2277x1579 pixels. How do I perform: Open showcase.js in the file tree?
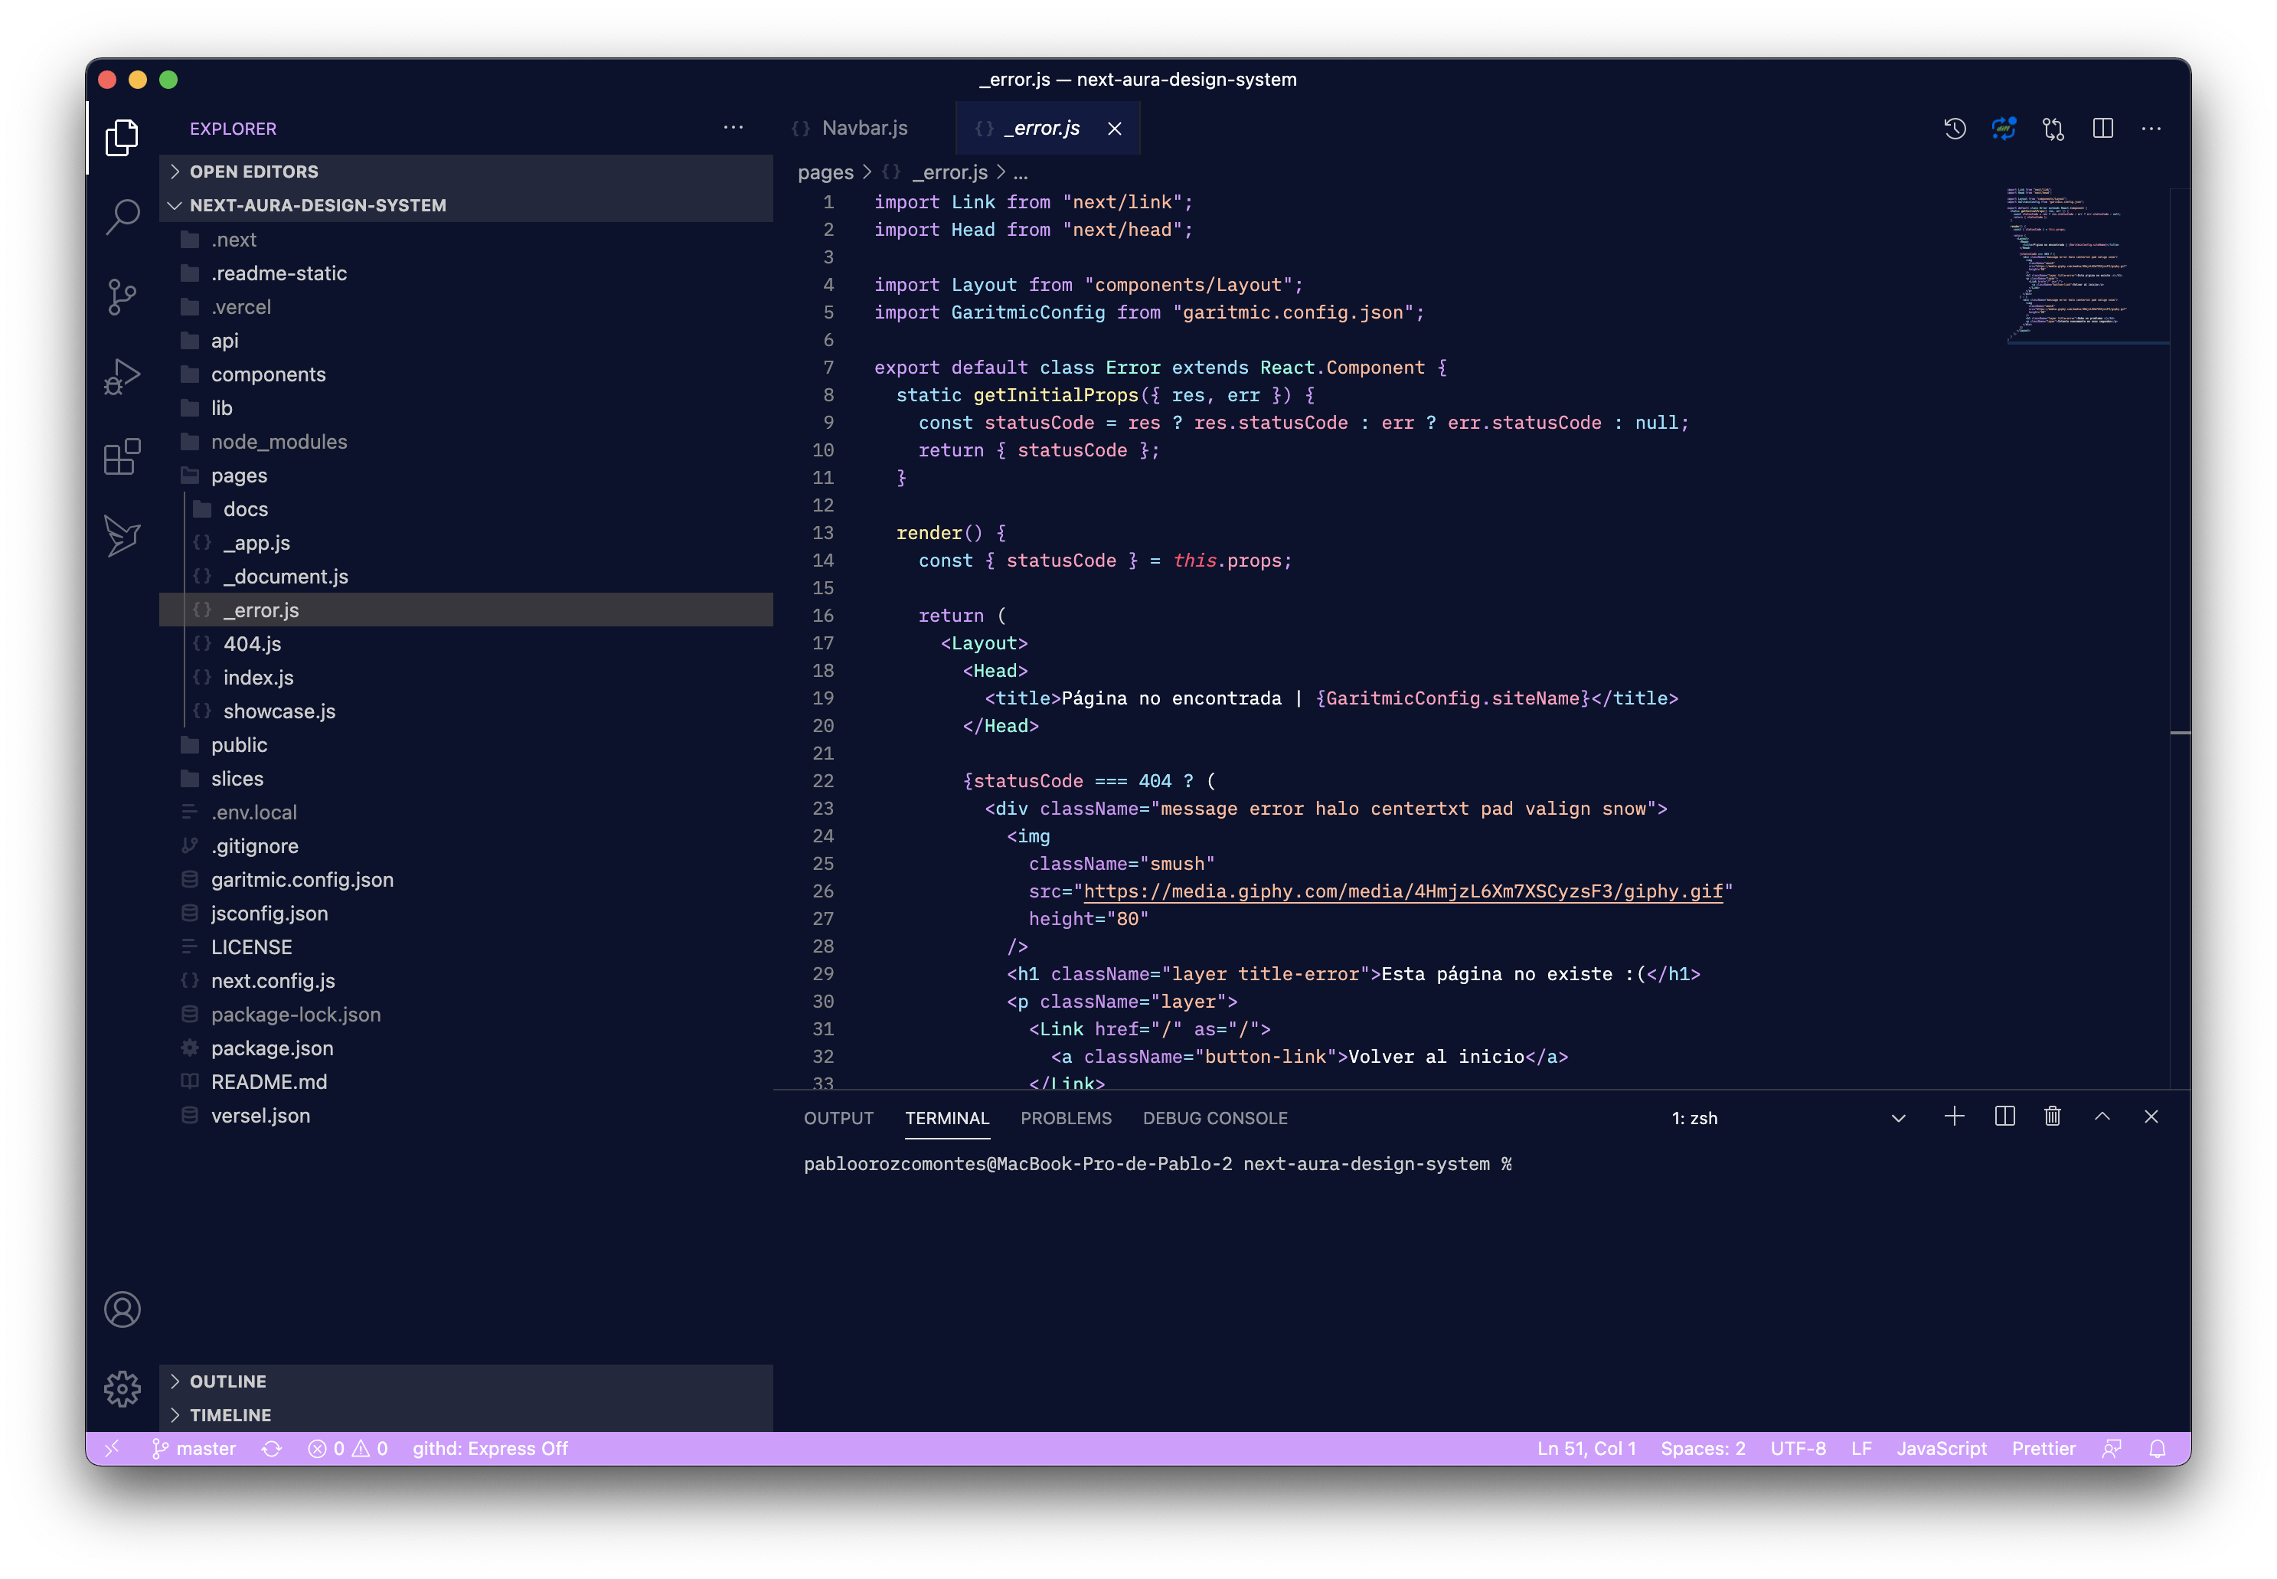[x=466, y=711]
